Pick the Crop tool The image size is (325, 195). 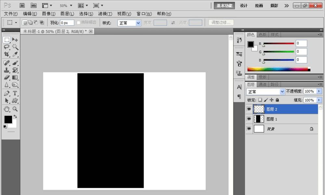6,55
